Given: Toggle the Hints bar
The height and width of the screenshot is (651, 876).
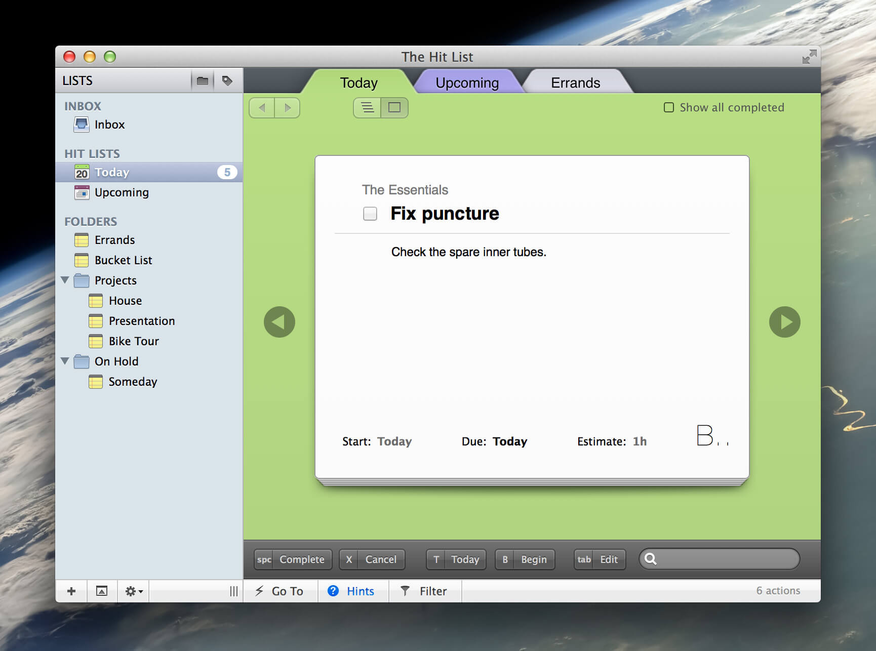Looking at the screenshot, I should (352, 591).
